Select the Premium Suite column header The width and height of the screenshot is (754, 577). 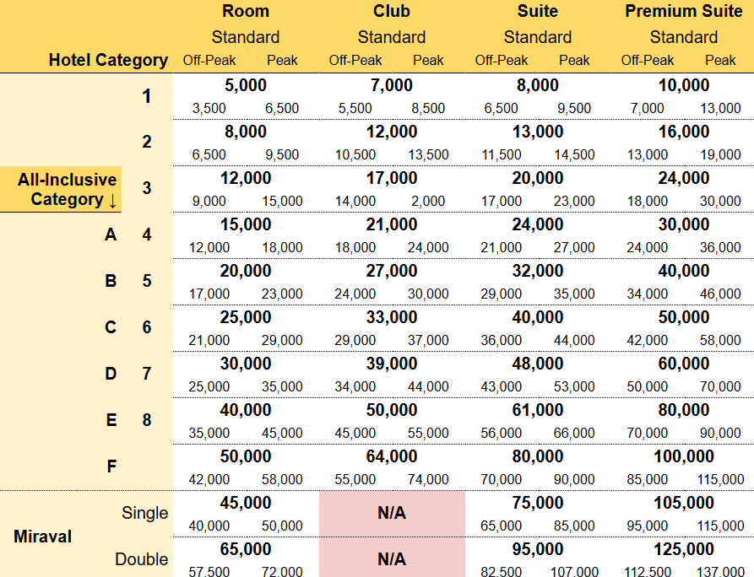pyautogui.click(x=684, y=11)
